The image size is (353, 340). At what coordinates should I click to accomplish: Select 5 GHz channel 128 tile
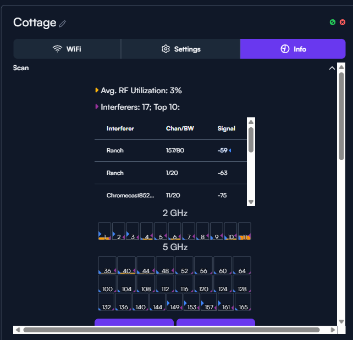click(x=242, y=284)
